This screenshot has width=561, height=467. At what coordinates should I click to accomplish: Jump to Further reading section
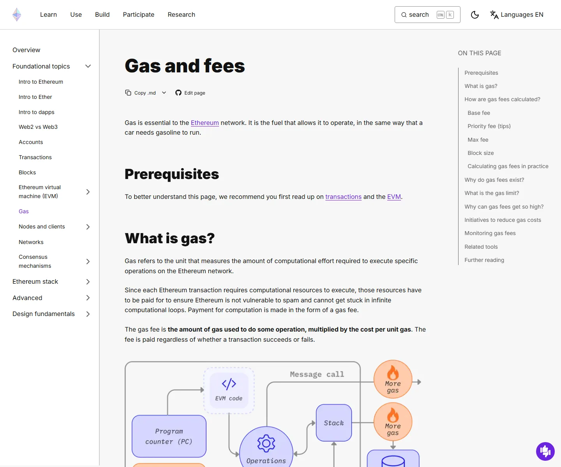pos(484,260)
